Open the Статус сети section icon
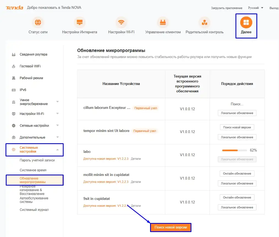 click(x=38, y=22)
